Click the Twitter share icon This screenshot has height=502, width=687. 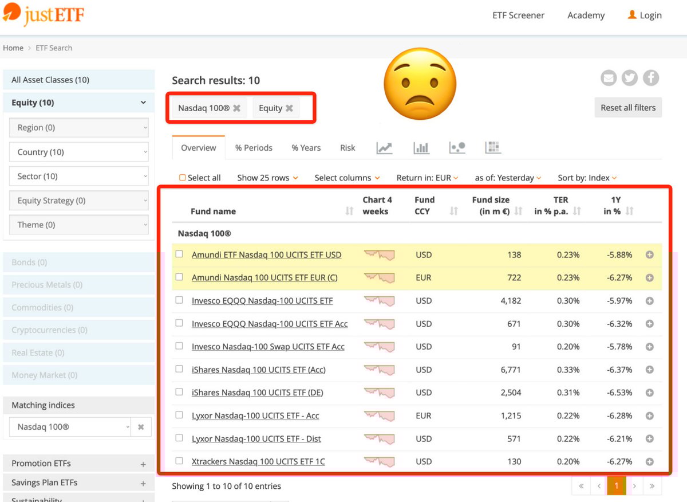(x=630, y=78)
